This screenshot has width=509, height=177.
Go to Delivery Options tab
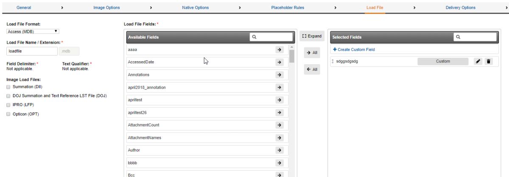461,8
